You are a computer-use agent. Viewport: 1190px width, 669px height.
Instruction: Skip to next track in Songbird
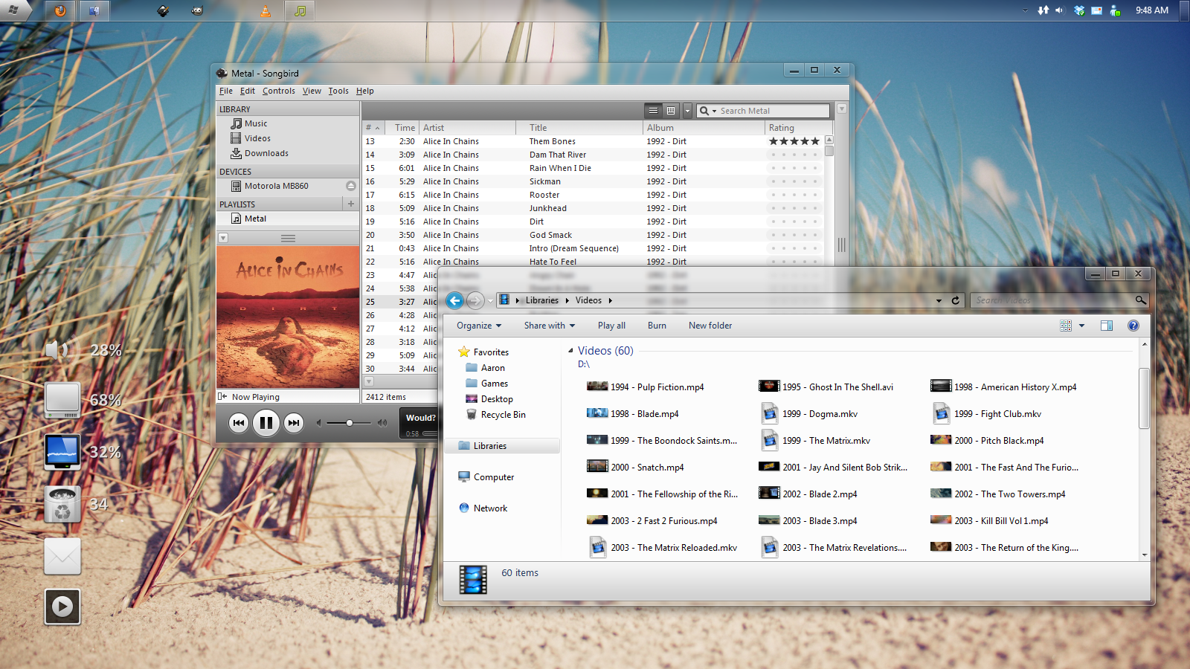(x=294, y=423)
